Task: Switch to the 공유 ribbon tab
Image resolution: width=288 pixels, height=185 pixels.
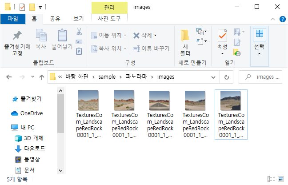Action: (55, 19)
